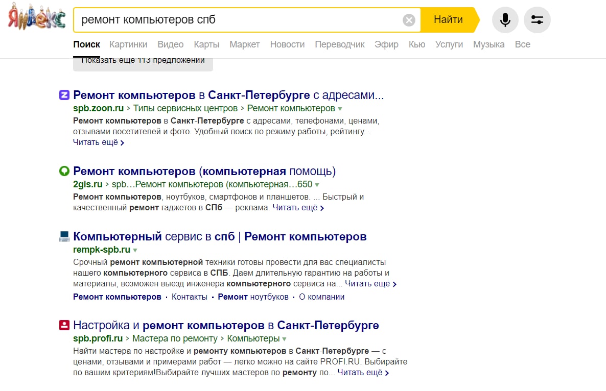Click Типы сервисных центров breadcrumb

(x=185, y=108)
